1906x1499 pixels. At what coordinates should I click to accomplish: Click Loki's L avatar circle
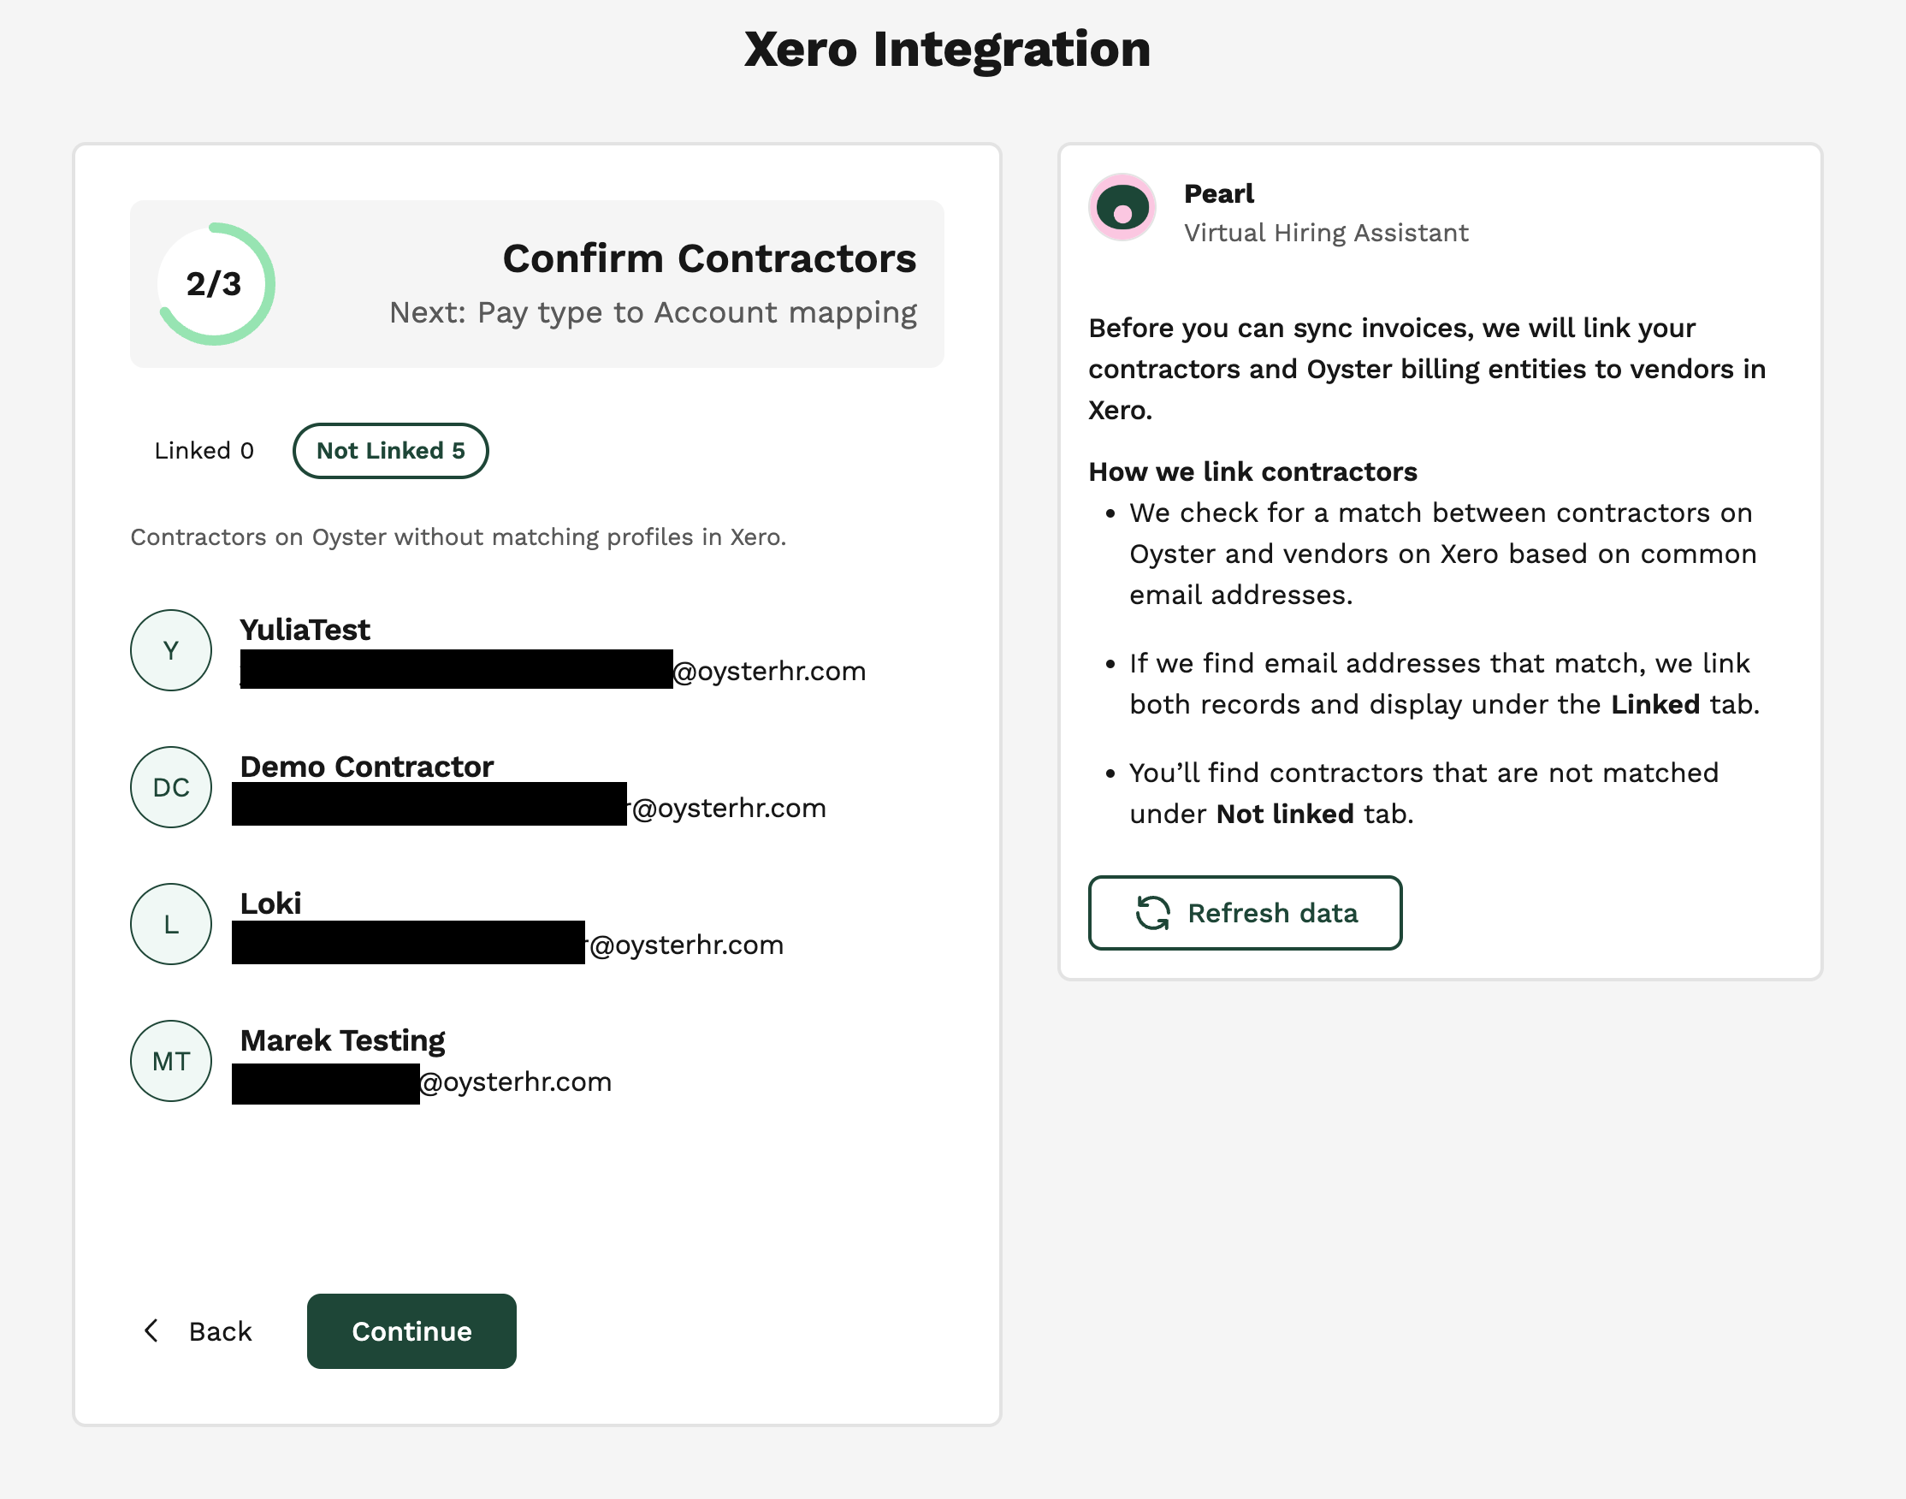[x=171, y=924]
